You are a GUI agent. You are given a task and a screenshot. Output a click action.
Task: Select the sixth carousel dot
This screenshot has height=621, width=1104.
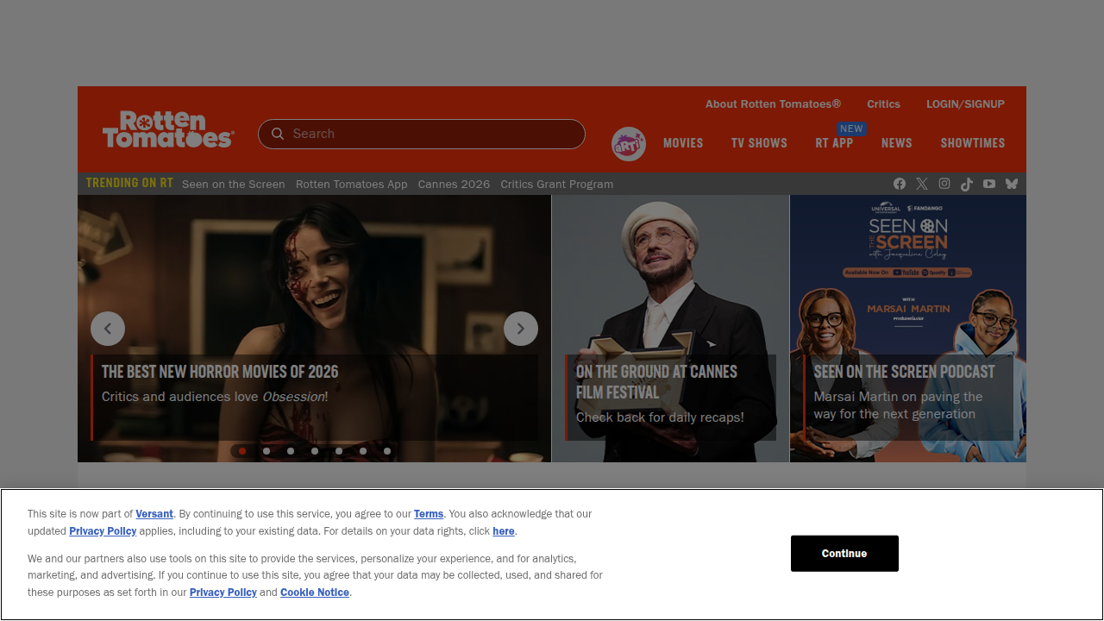pos(363,451)
